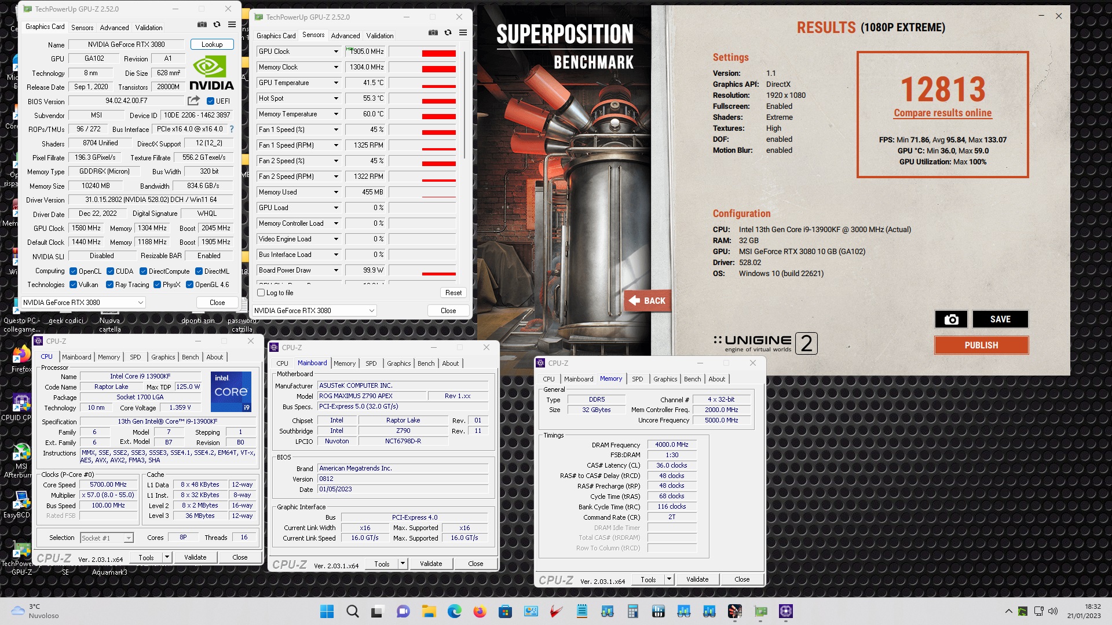Switch to Validation tab in GPU-Z Sensors window
The image size is (1112, 625).
pos(379,36)
